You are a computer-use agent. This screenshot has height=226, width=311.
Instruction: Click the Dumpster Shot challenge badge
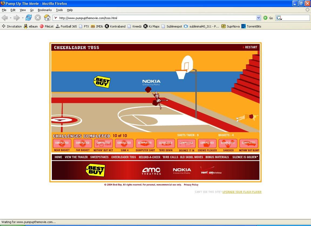(x=145, y=143)
